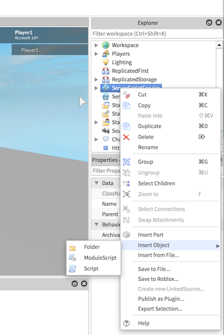Click the Insert Part cube icon
224x335 pixels.
click(x=127, y=235)
